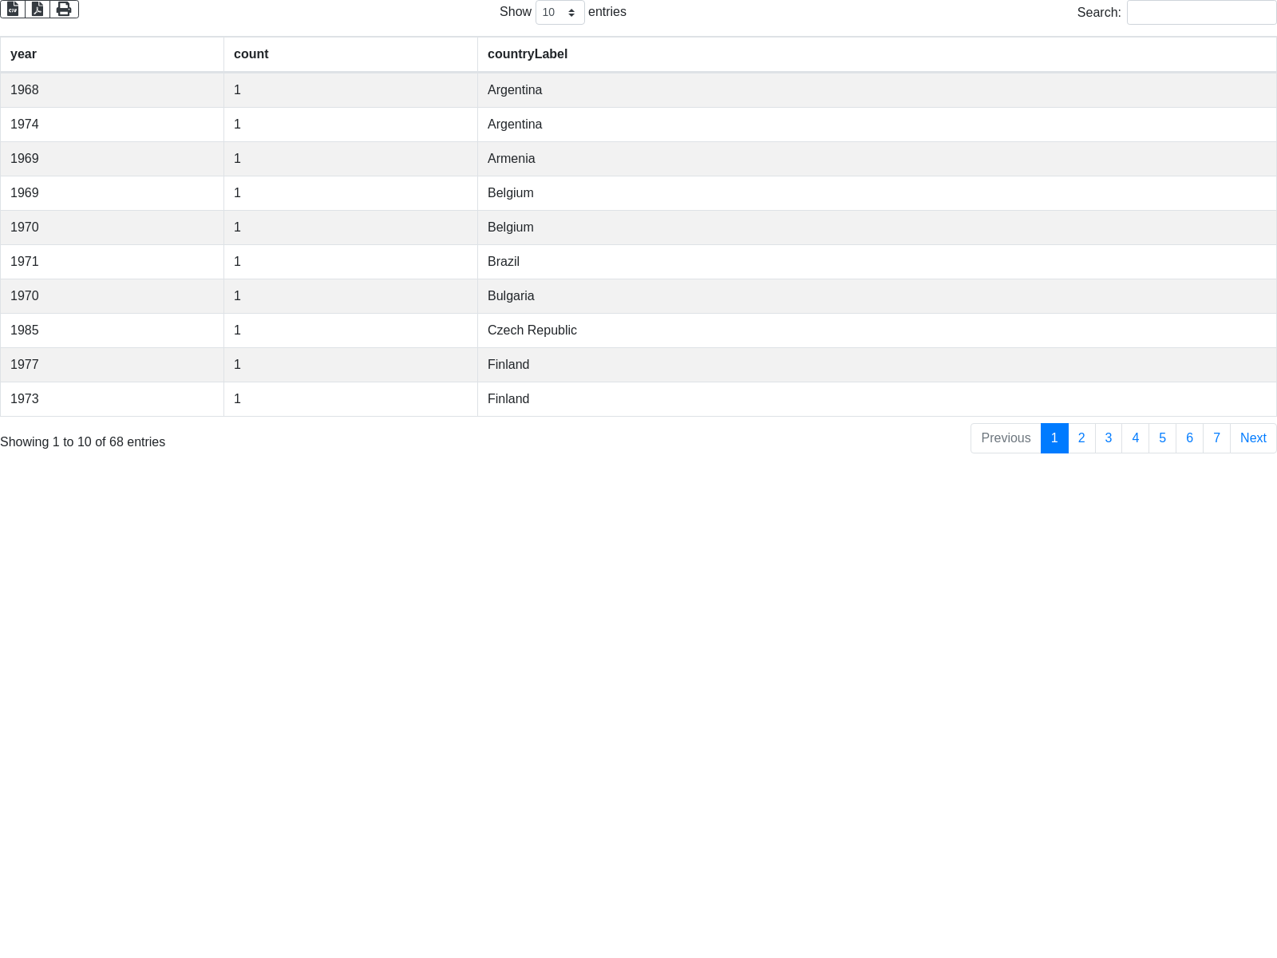Screen dimensions: 1277x958
Task: Select current page 1 button
Action: [x=1054, y=438]
